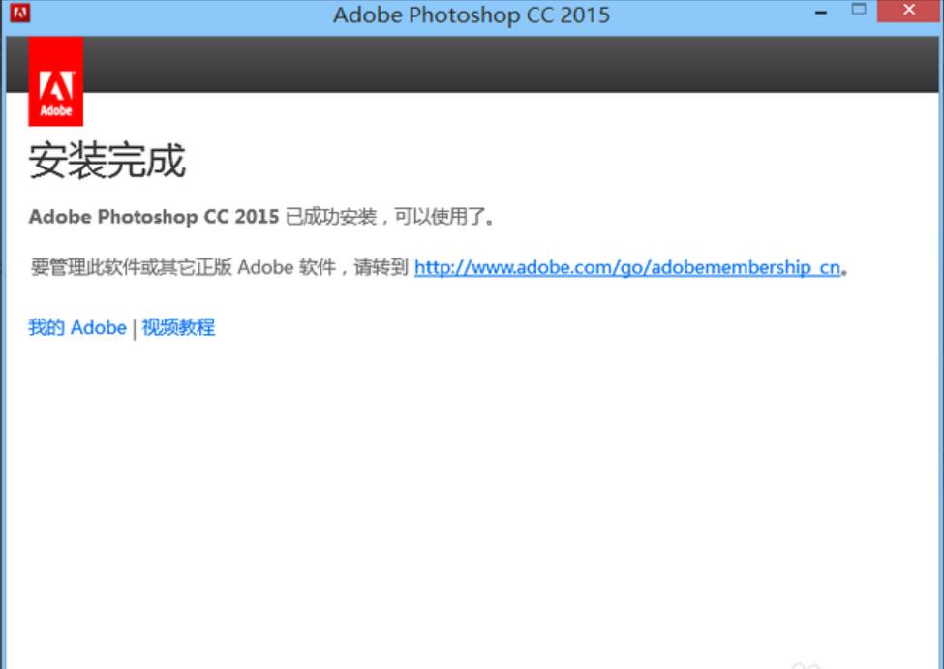The height and width of the screenshot is (669, 944).
Task: Close the Adobe Photoshop CC 2015 installer
Action: (909, 11)
